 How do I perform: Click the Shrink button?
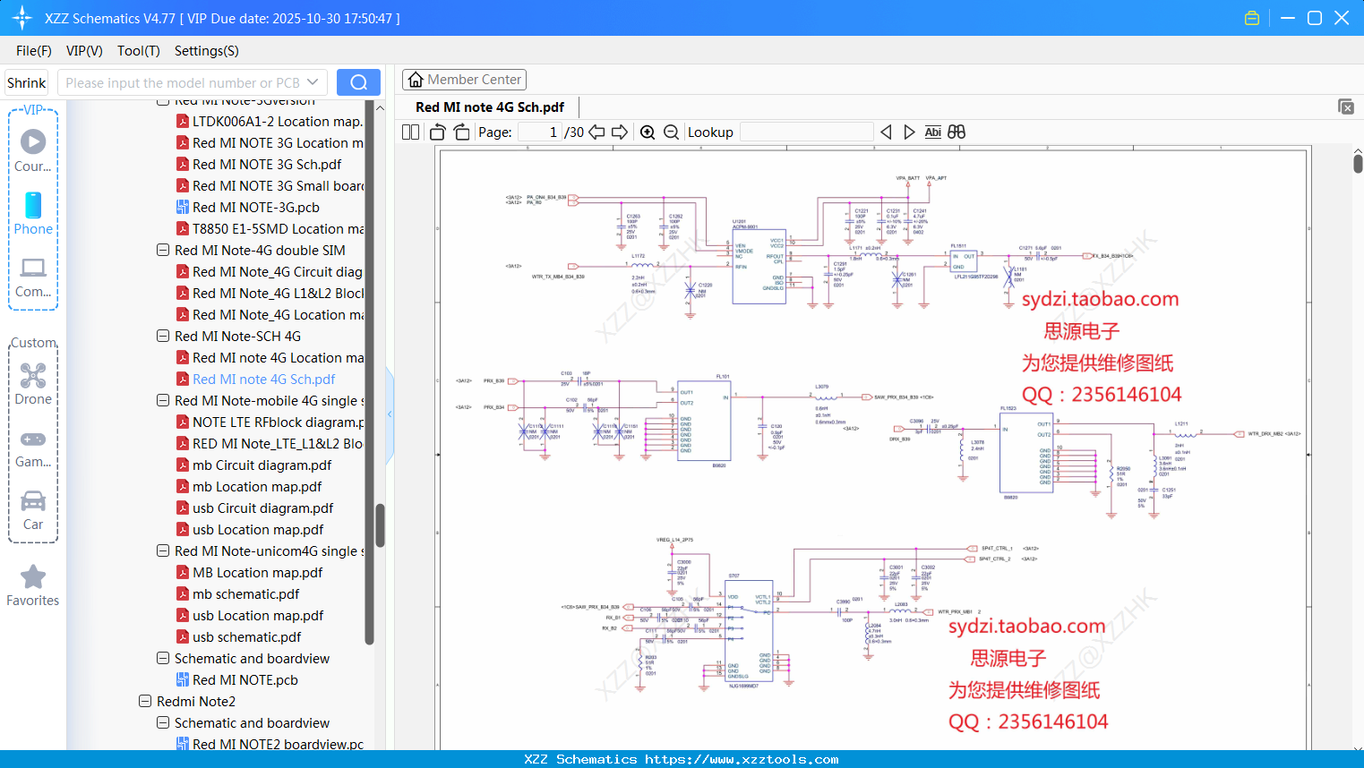pos(27,82)
